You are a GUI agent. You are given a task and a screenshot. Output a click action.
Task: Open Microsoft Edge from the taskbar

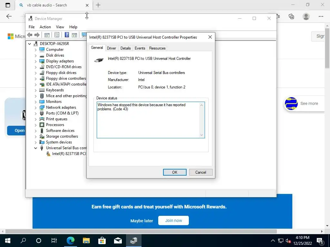pyautogui.click(x=71, y=241)
